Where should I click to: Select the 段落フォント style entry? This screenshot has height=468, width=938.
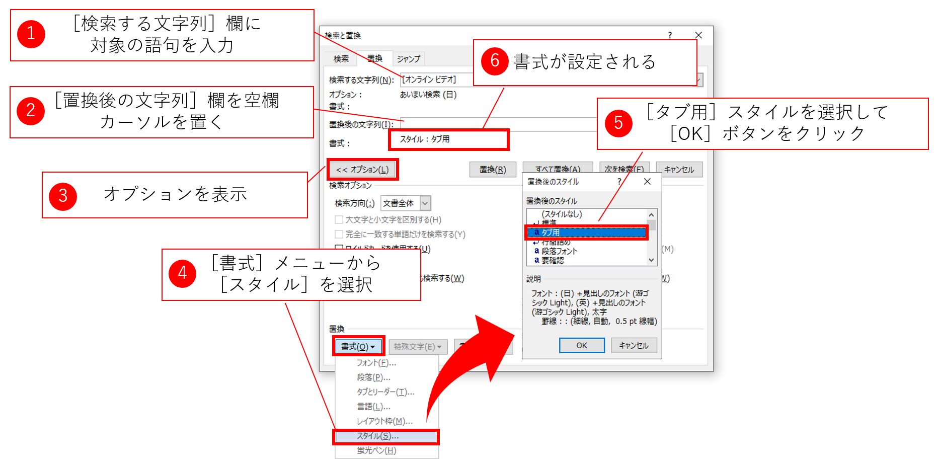[559, 251]
